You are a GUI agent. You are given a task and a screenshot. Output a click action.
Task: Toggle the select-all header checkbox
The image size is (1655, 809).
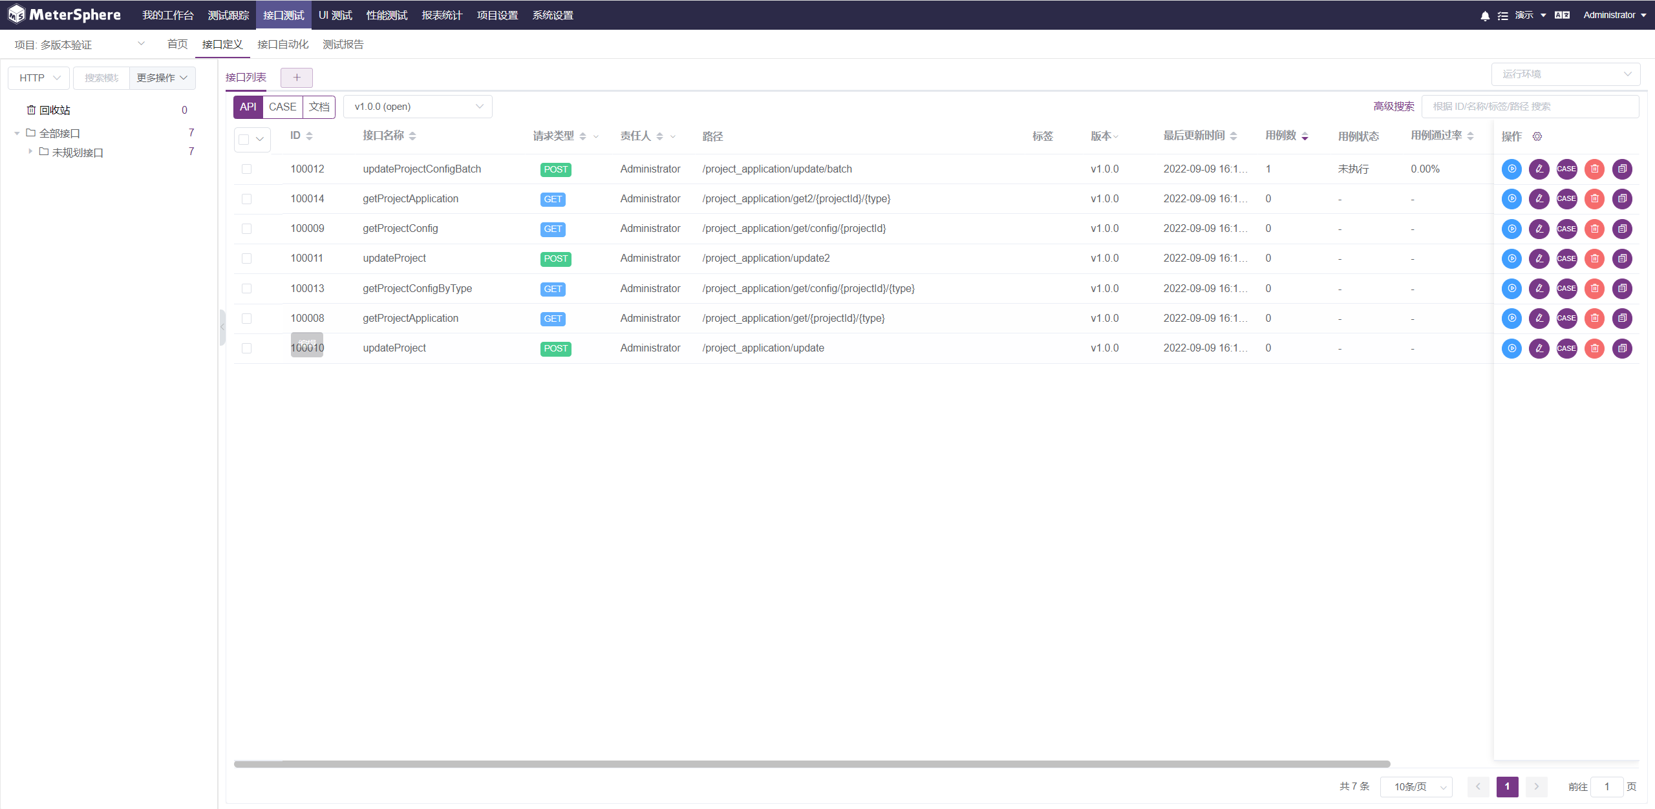244,139
